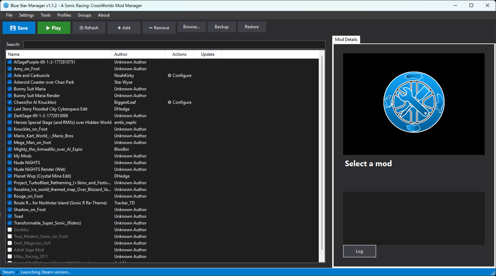Sort mods by the Name column header
496x276 pixels.
pyautogui.click(x=59, y=54)
